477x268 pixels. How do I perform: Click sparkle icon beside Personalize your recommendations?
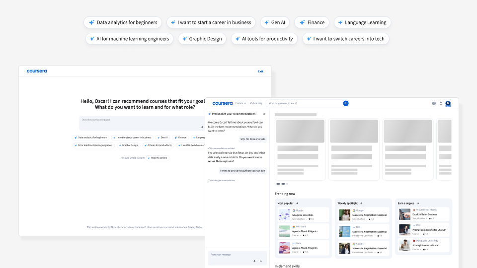pyautogui.click(x=209, y=114)
